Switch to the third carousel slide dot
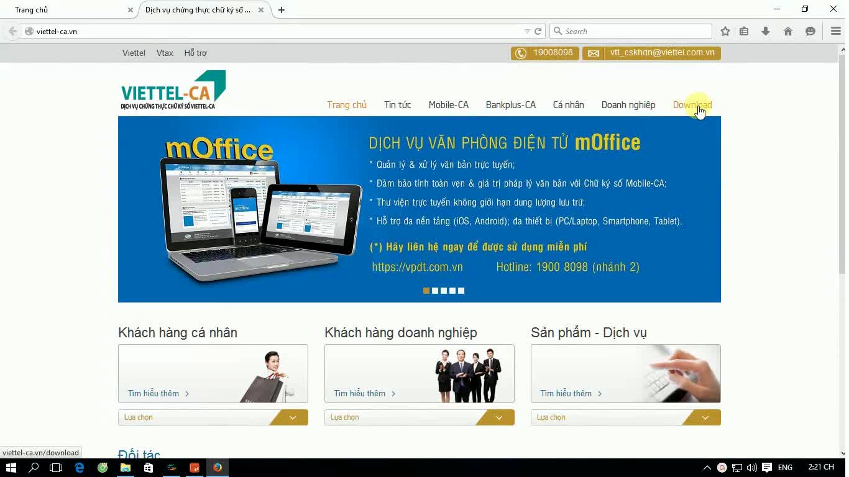 (x=444, y=291)
